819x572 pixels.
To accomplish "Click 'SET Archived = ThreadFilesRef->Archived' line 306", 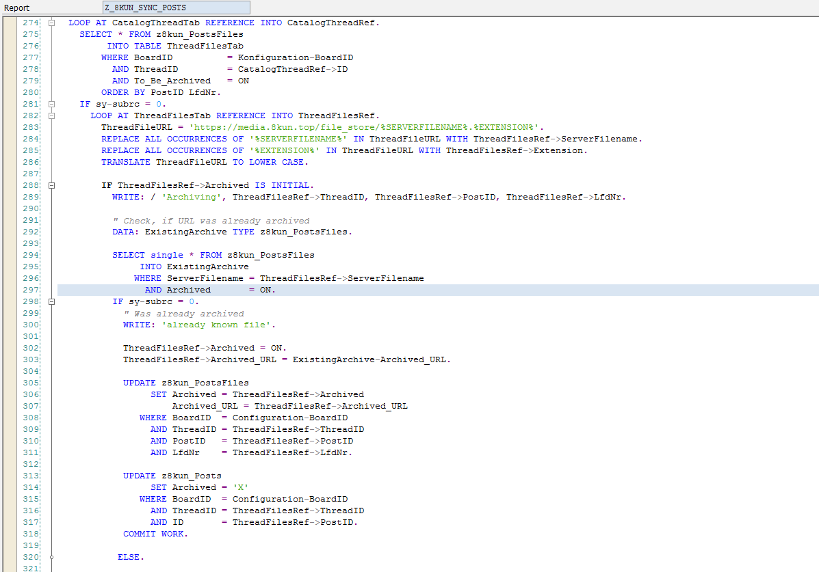I will point(257,394).
